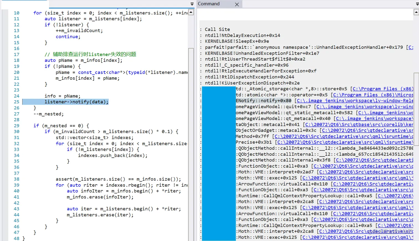Image resolution: width=419 pixels, height=241 pixels.
Task: Open source link on callInternal+0x3f8 row
Action: pyautogui.click(x=374, y=160)
